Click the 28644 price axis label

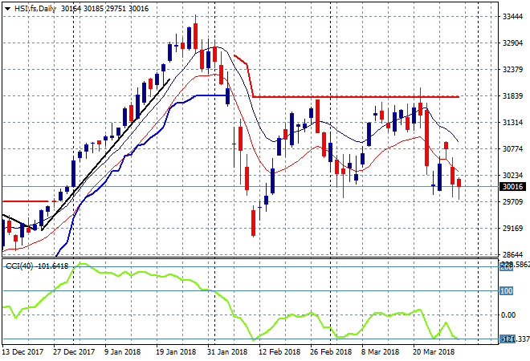click(x=512, y=254)
